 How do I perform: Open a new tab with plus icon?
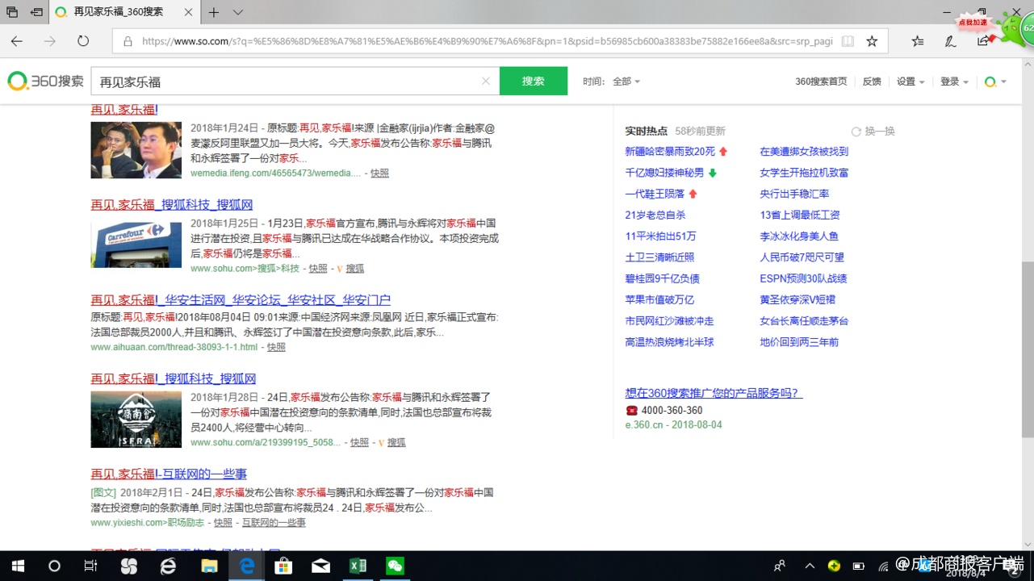(214, 12)
